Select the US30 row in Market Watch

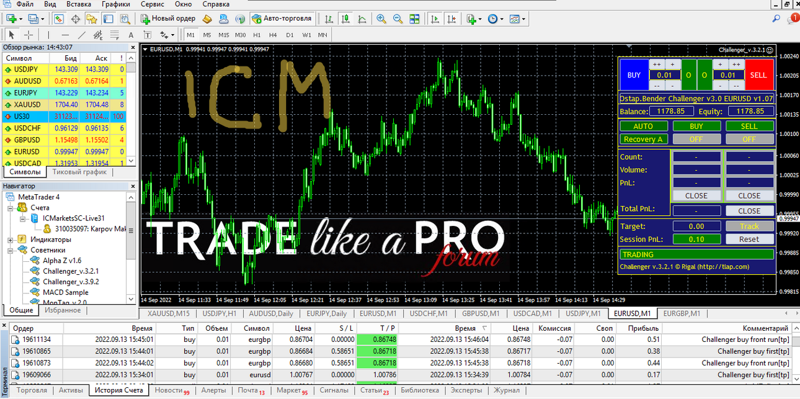coord(64,116)
